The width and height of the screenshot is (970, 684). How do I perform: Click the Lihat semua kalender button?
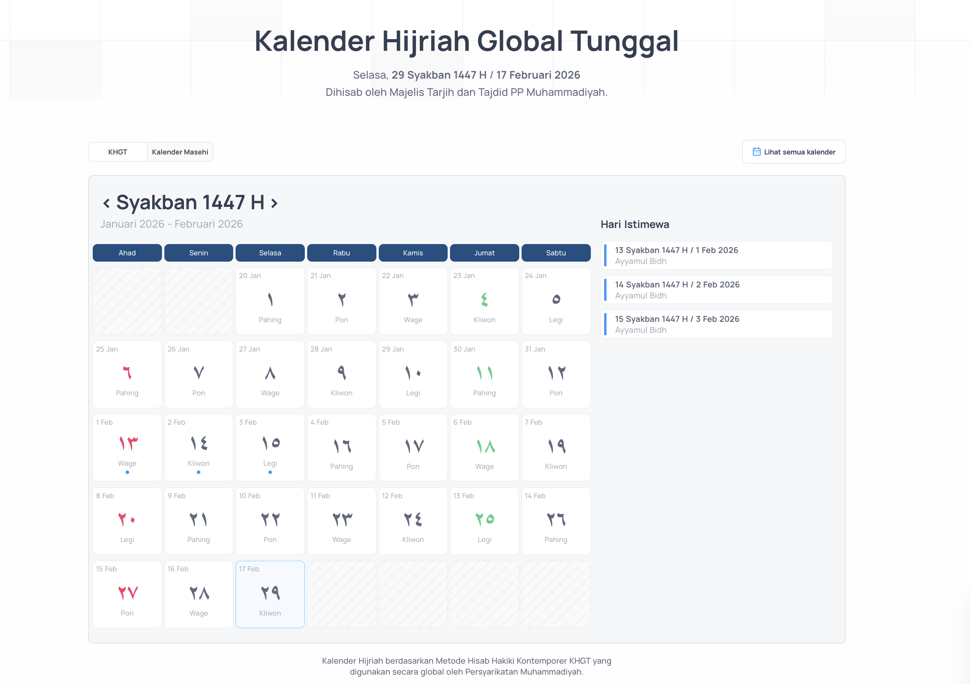[x=794, y=152]
